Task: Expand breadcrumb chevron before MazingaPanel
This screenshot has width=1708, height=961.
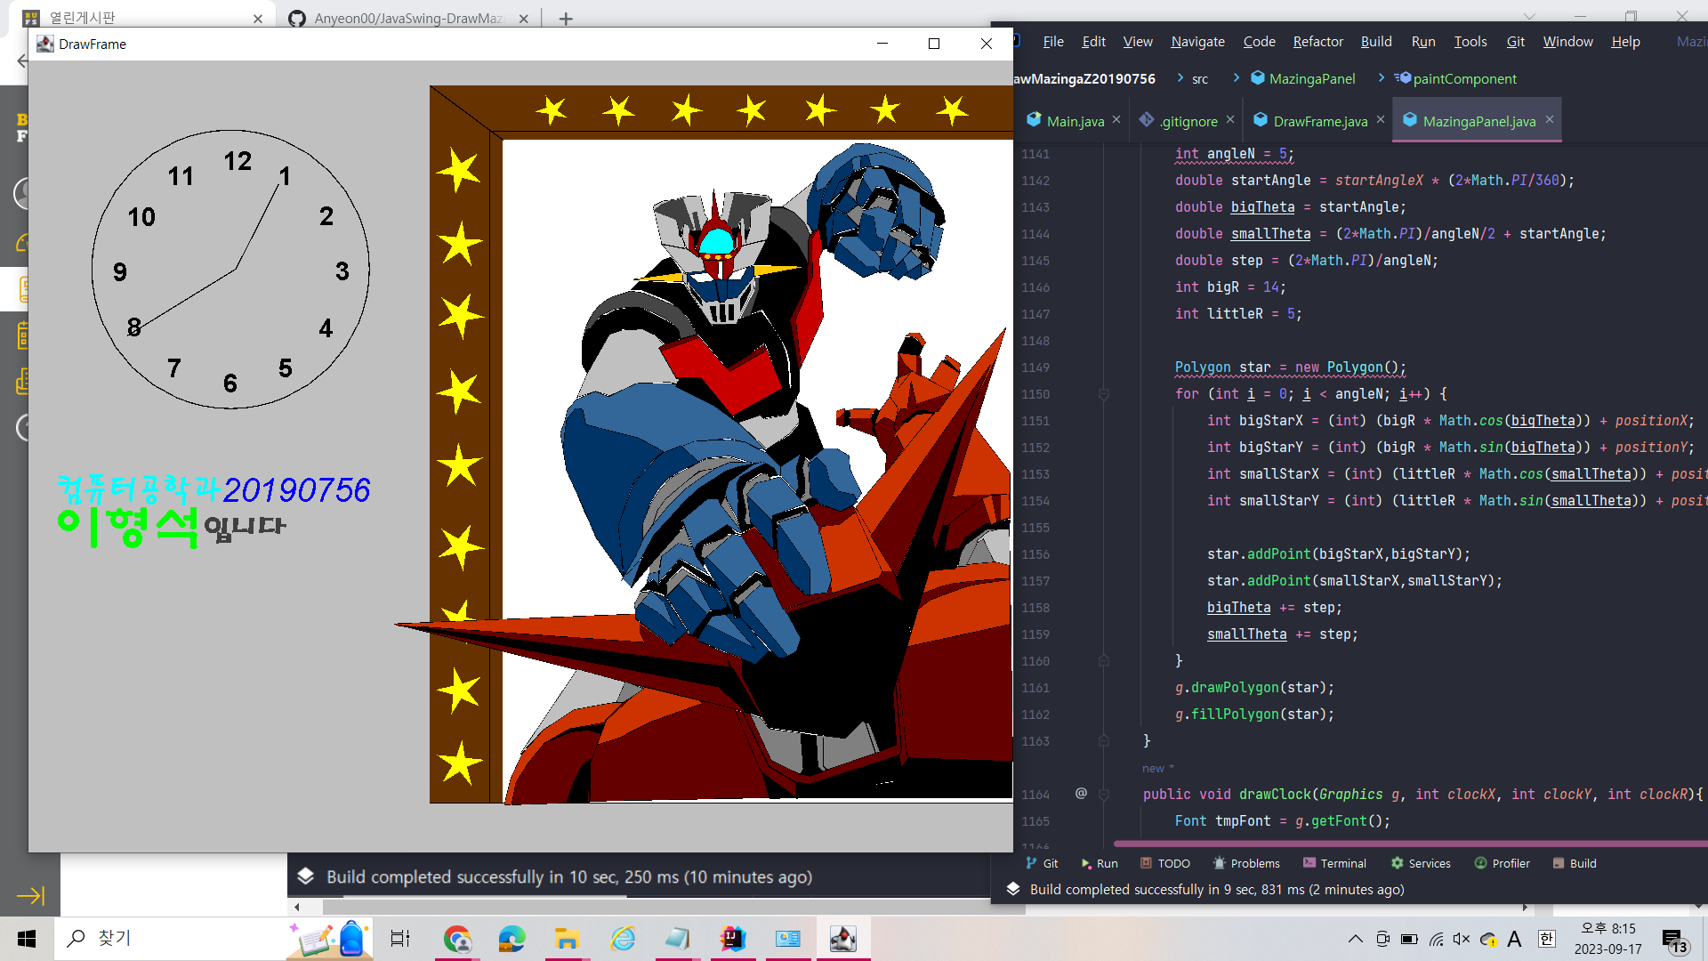Action: click(x=1237, y=78)
